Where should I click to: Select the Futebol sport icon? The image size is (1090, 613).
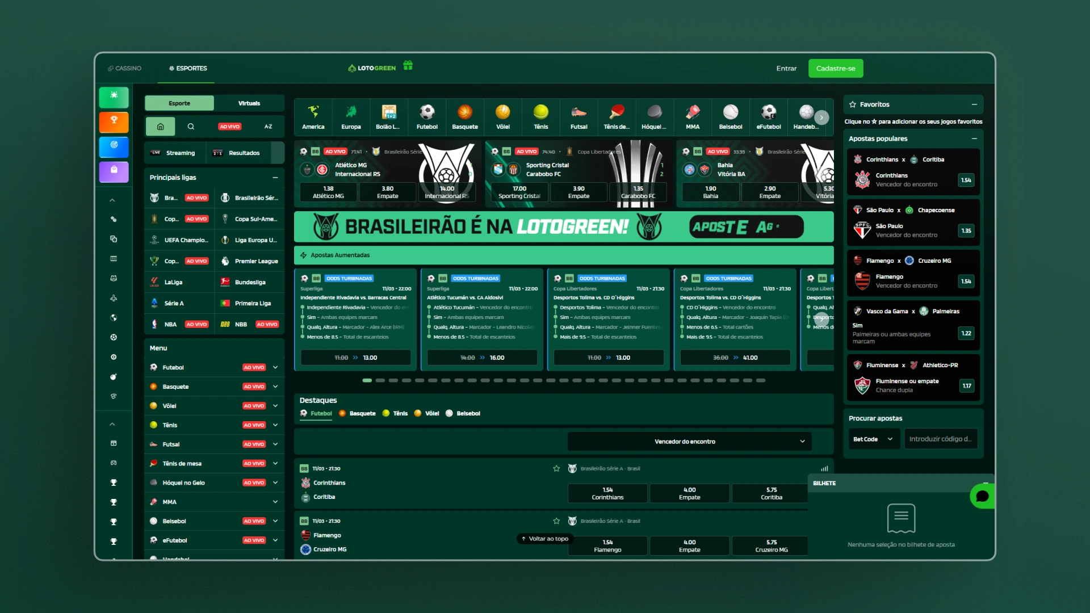pyautogui.click(x=426, y=117)
